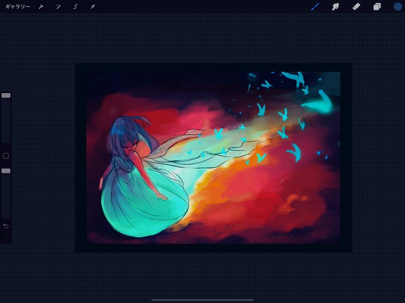The image size is (405, 303).
Task: Open the Layers panel
Action: click(377, 7)
